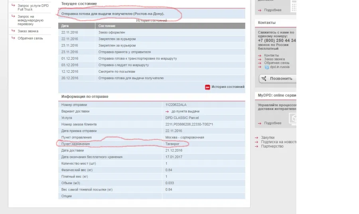Click shipment number 11220622ALA

coord(176,105)
